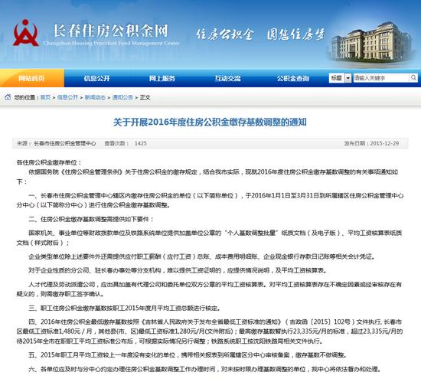The width and height of the screenshot is (421, 382).
Task: Click the home icon in breadcrumb
Action: tap(8, 97)
